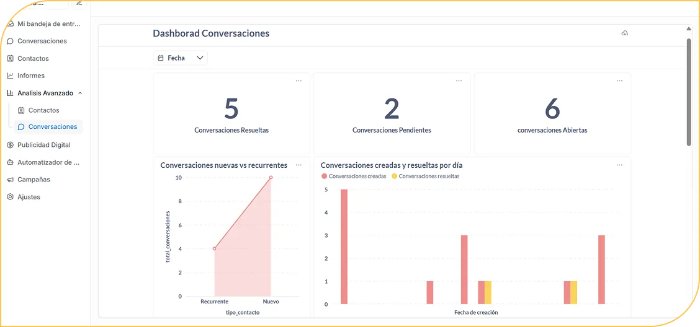The image size is (700, 327).
Task: Toggle Conversaciones creadas legend series
Action: (354, 177)
